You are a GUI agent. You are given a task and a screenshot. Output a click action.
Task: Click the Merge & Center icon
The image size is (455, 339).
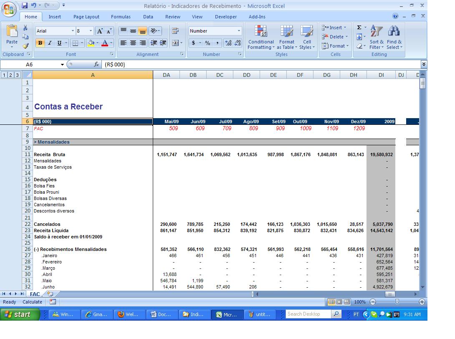[176, 43]
